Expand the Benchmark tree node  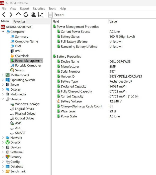tap(3, 171)
